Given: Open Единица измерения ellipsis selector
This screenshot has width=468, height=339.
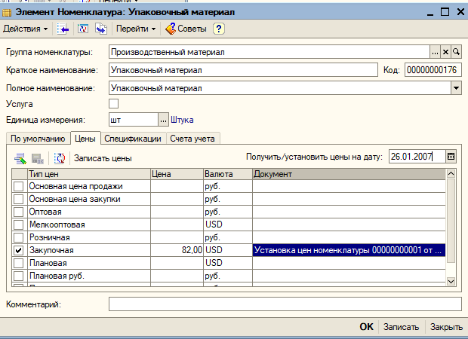Looking at the screenshot, I should tap(163, 120).
